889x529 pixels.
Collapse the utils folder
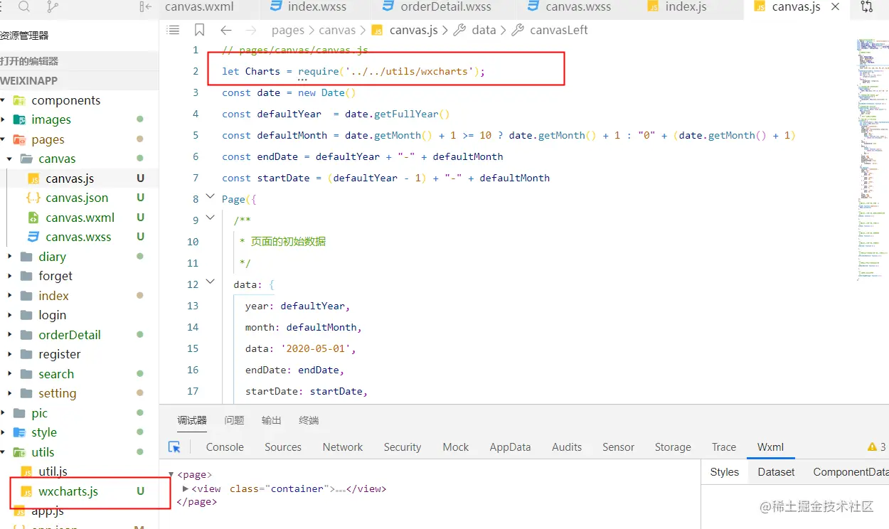(4, 452)
